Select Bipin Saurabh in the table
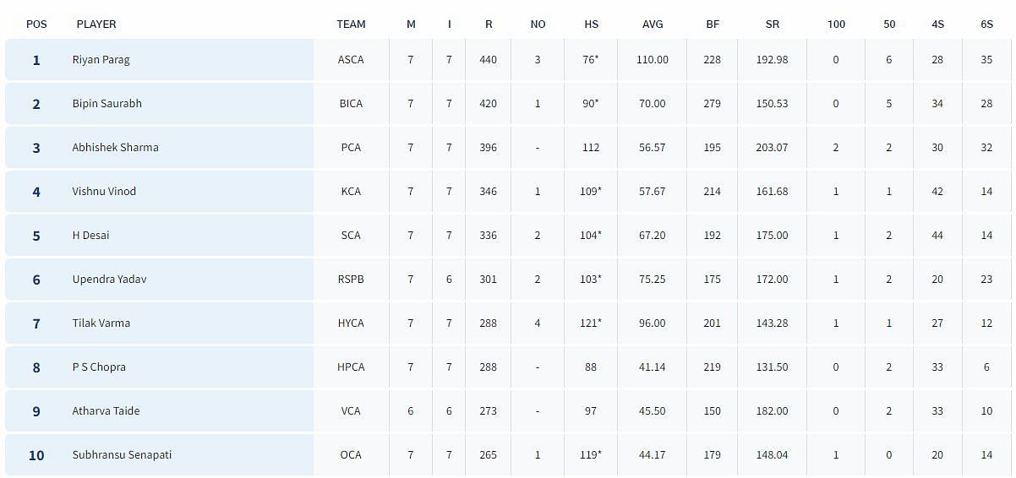1016x478 pixels. (107, 104)
